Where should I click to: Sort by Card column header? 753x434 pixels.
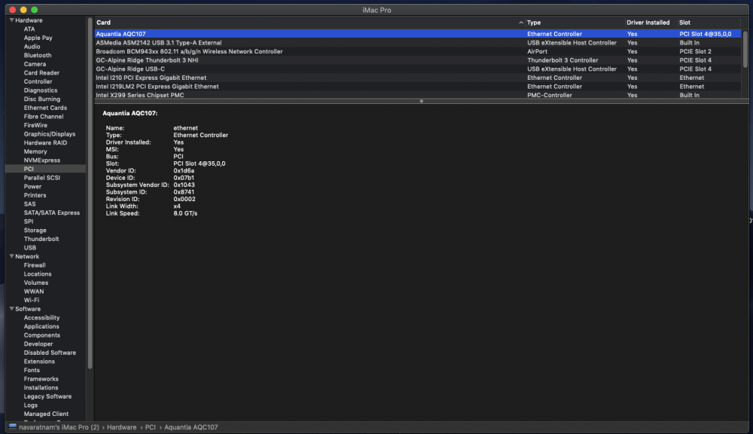pyautogui.click(x=103, y=23)
